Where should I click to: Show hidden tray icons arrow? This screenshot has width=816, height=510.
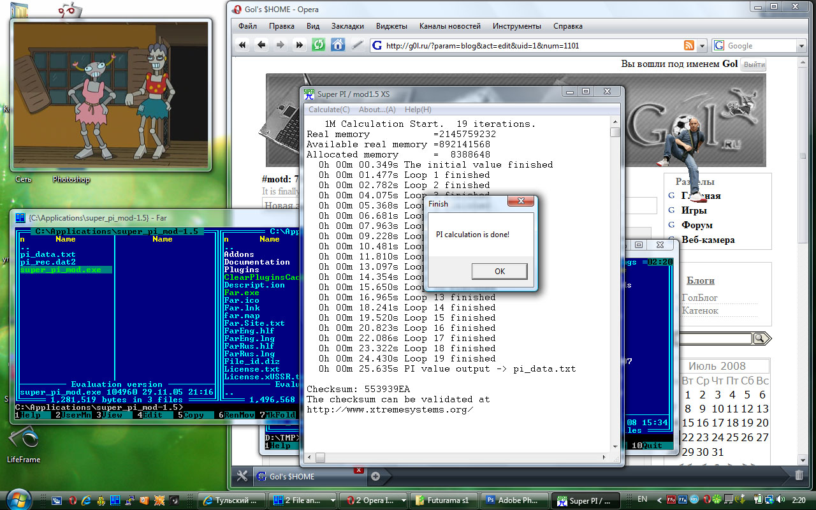(x=659, y=500)
